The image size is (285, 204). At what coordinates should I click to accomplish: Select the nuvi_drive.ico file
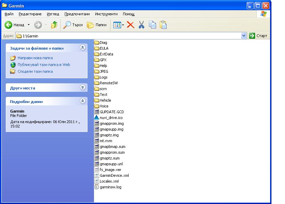click(111, 118)
